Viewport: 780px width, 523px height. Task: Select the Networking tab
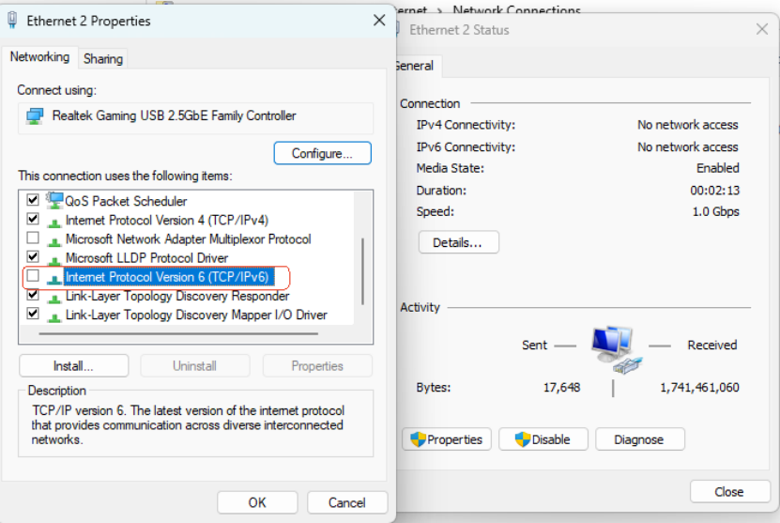(39, 57)
